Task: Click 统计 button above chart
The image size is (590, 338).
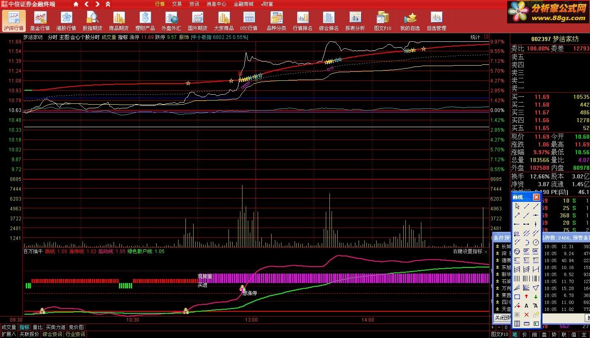Action: coord(475,37)
